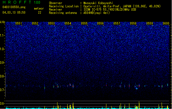The height and width of the screenshot is (109, 172).
Task: Click the HROFFT 1.0.0 title
Action: [22, 2]
